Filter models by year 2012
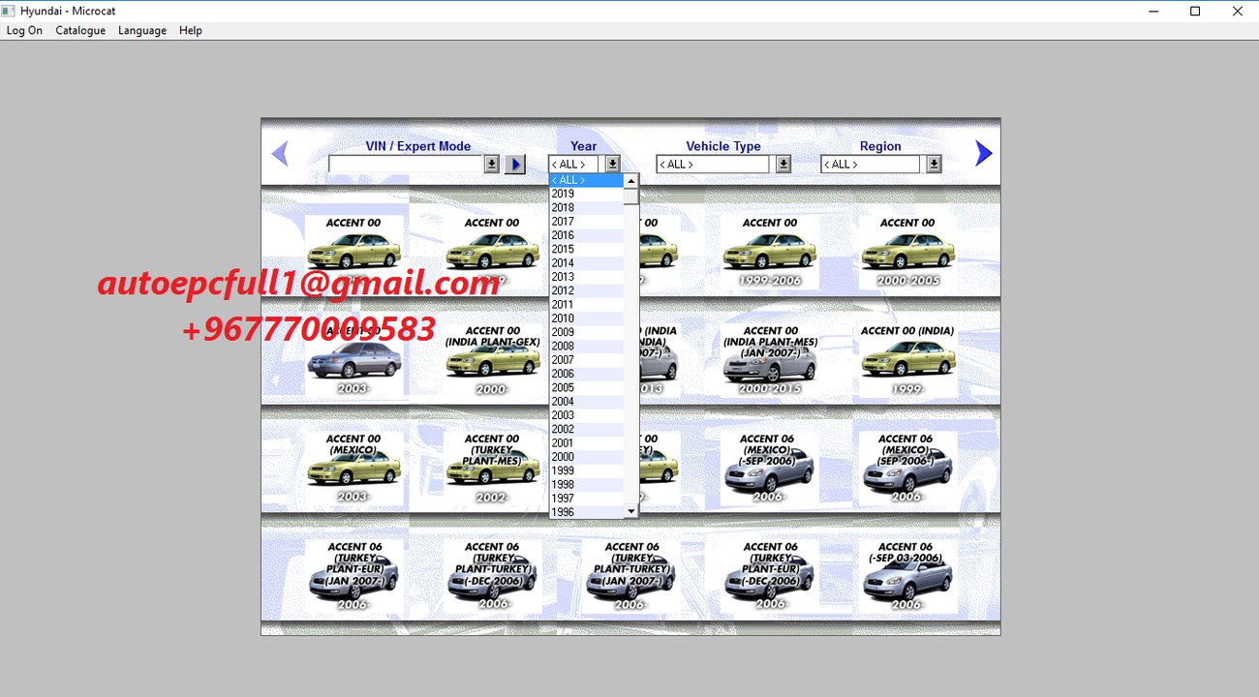Image resolution: width=1259 pixels, height=697 pixels. [x=586, y=291]
